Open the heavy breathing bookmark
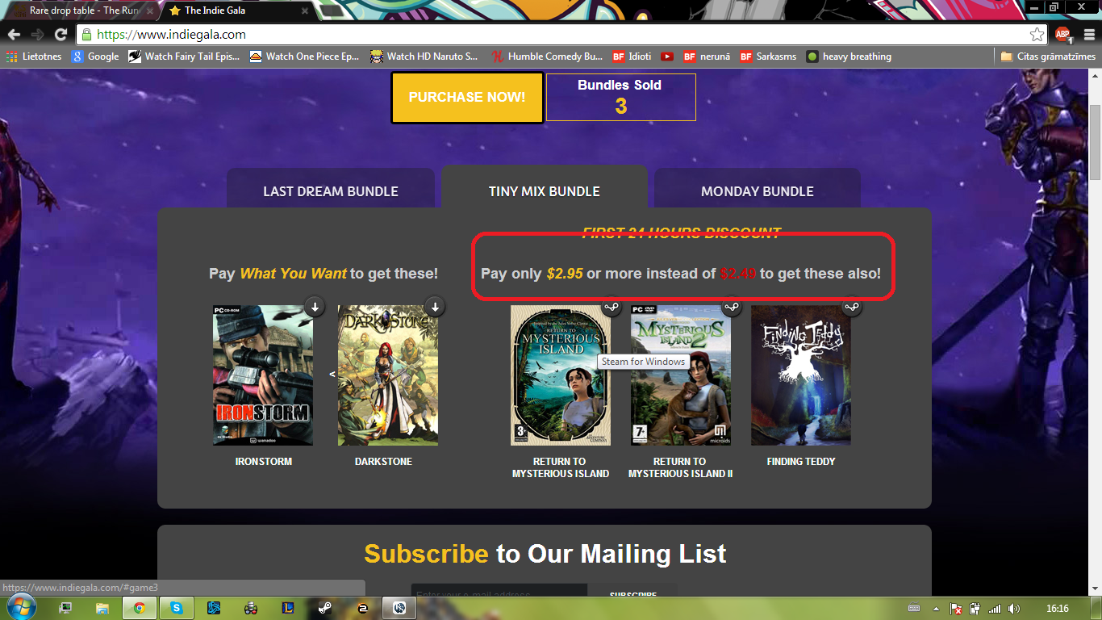Image resolution: width=1102 pixels, height=620 pixels. [x=849, y=57]
